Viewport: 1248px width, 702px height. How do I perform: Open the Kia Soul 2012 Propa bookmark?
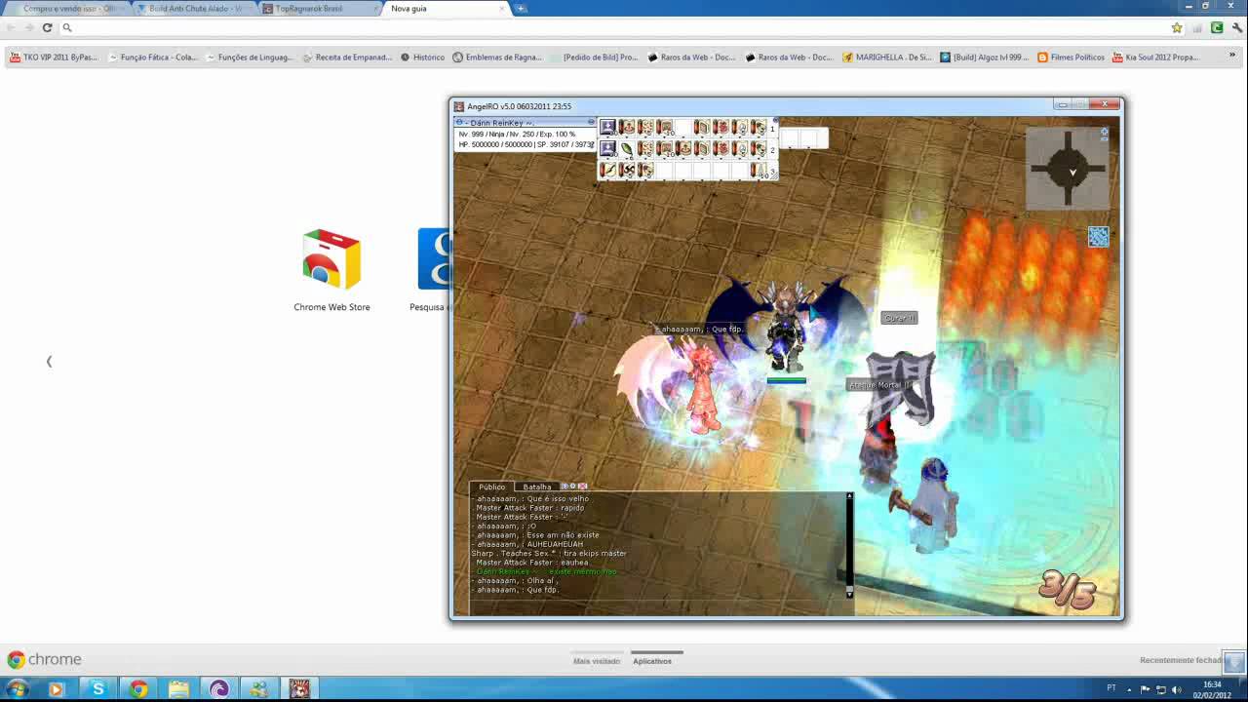click(1156, 58)
